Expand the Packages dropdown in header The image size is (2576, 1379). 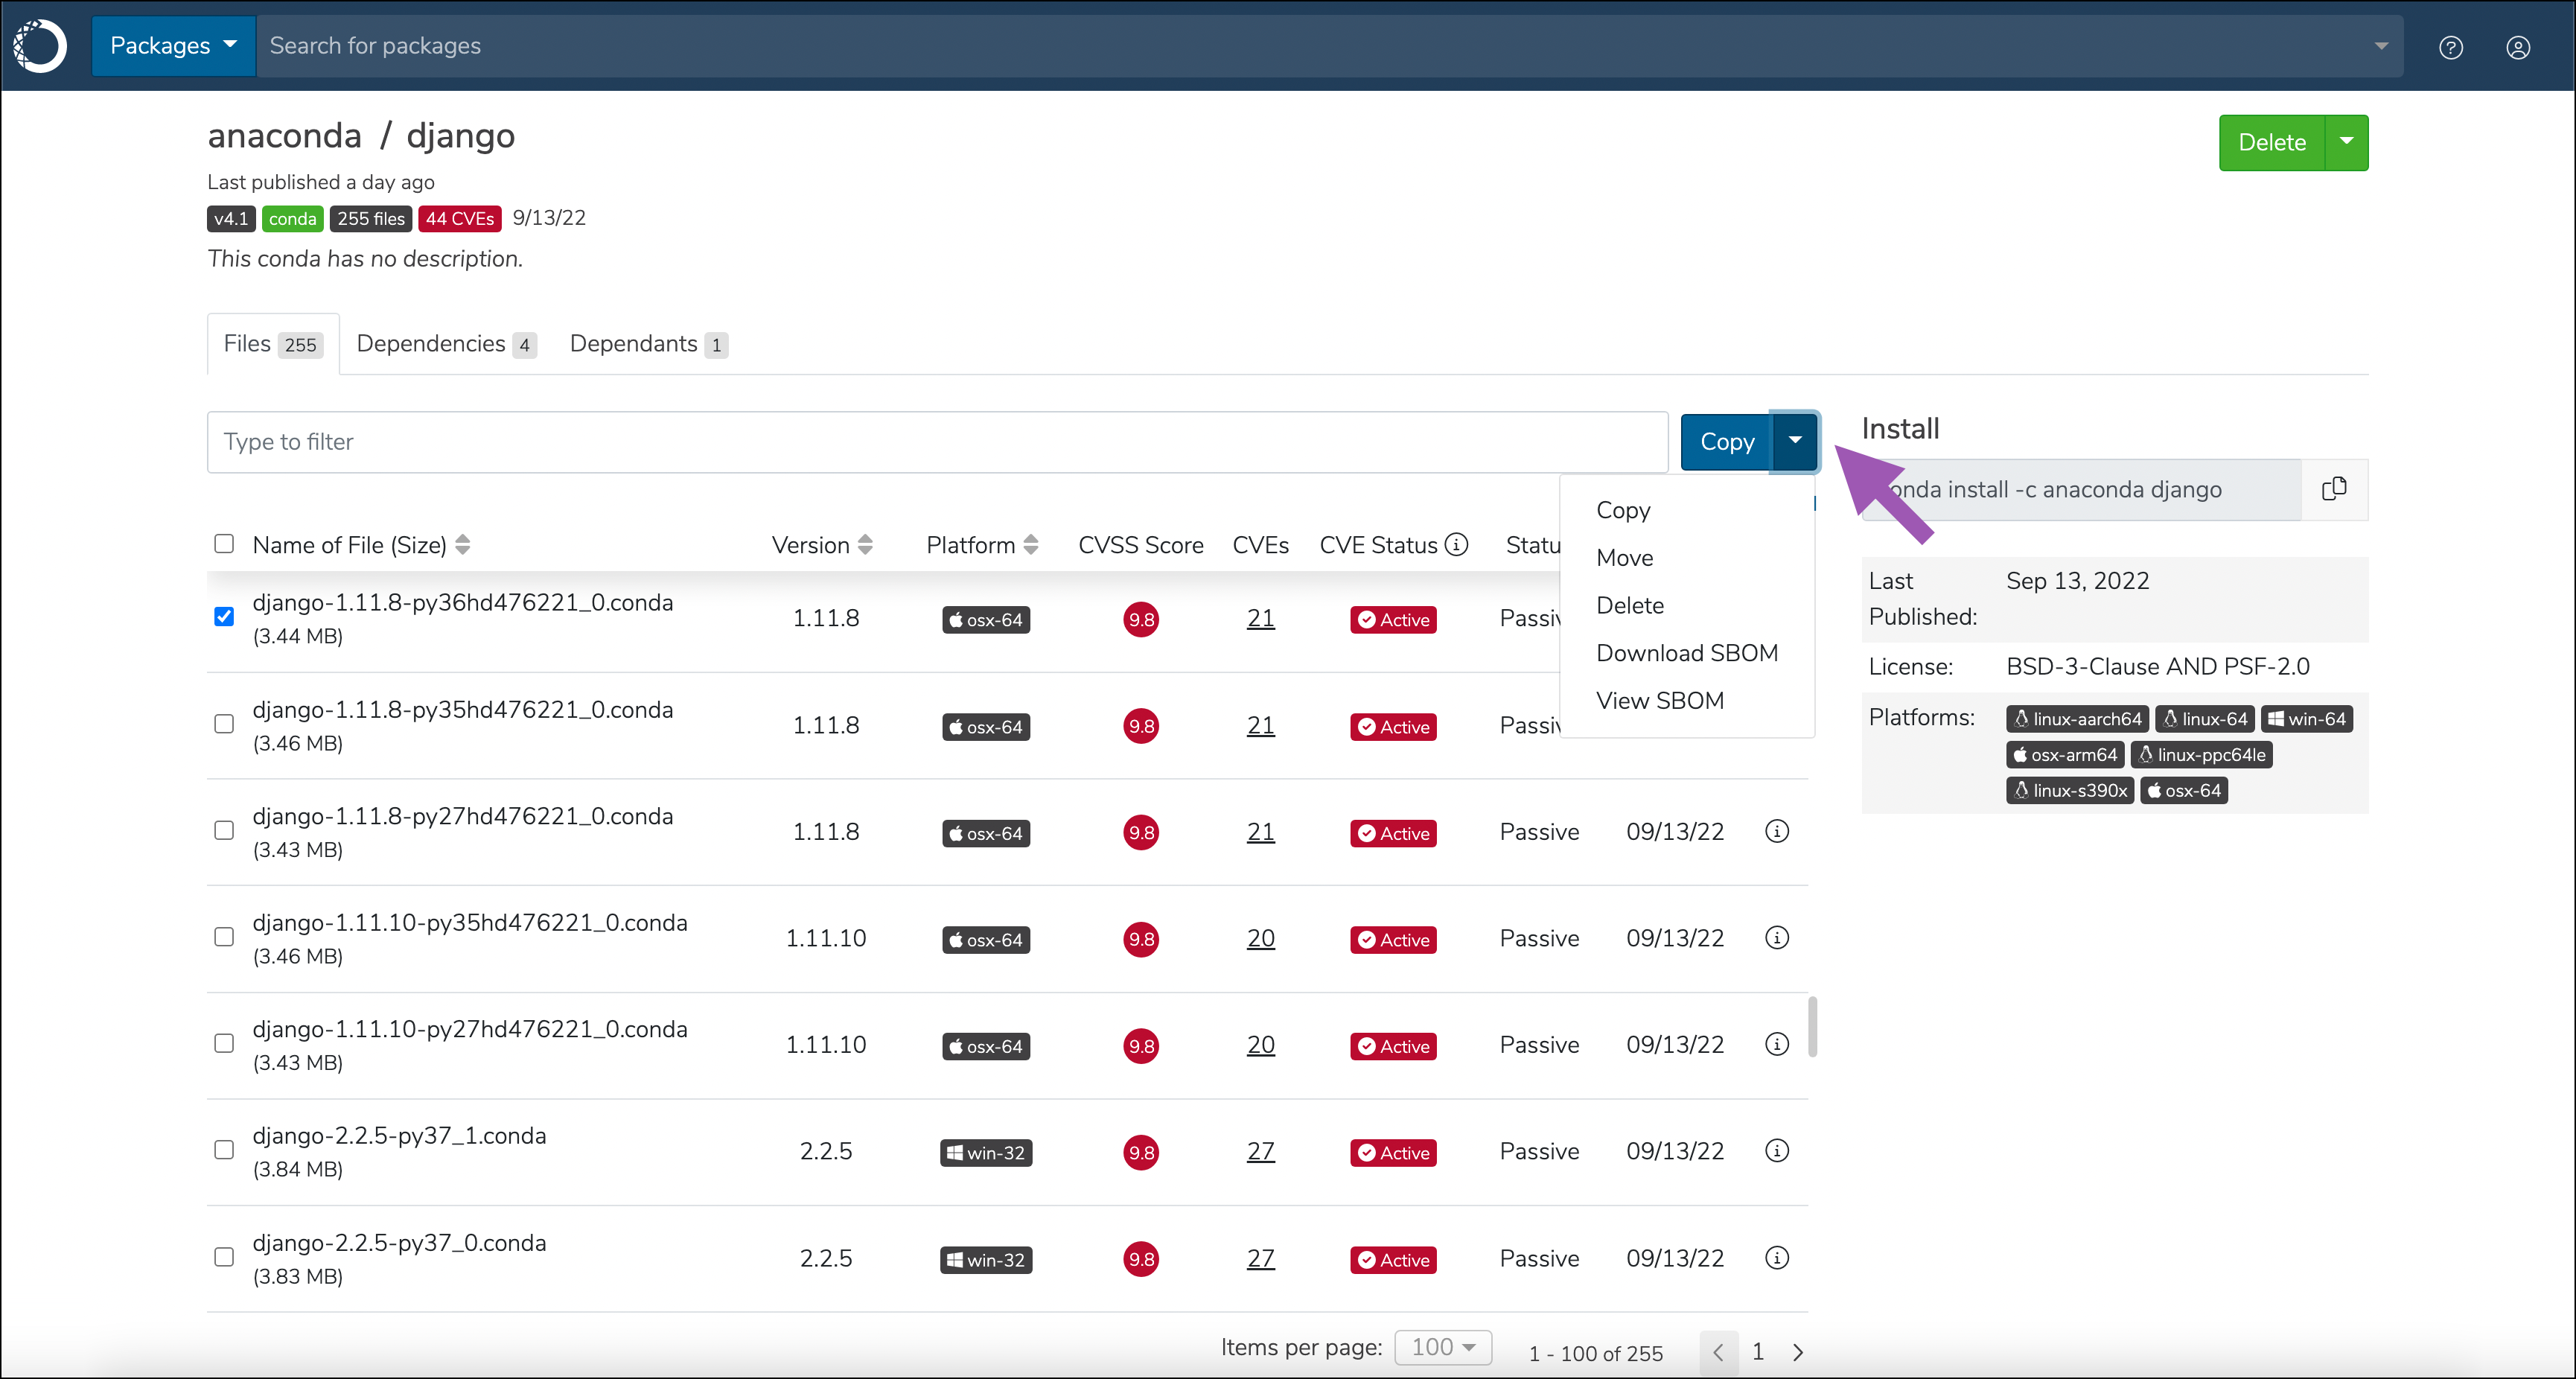click(173, 46)
